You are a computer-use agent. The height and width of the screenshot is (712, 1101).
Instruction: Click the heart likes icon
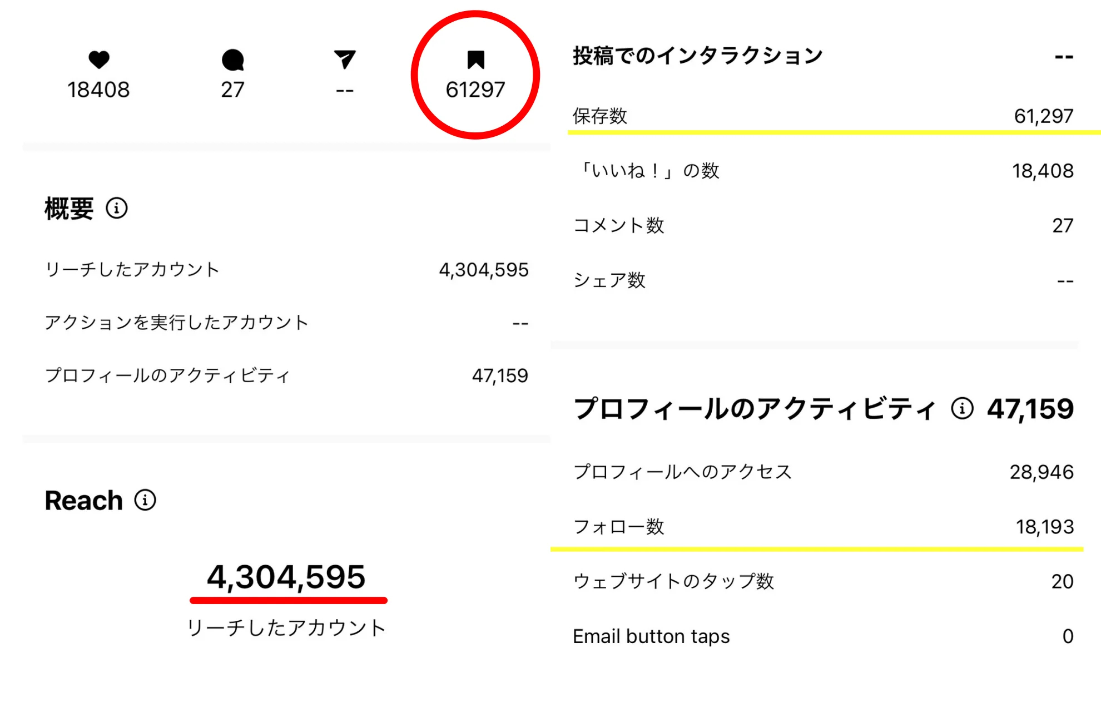tap(99, 60)
